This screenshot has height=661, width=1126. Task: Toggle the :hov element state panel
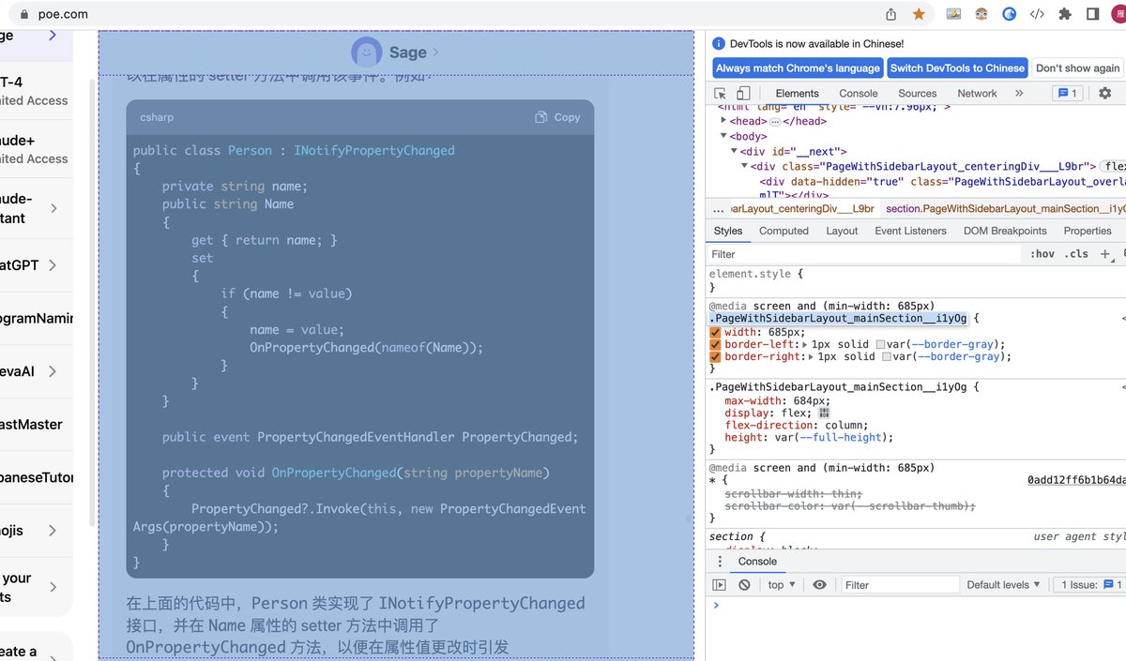[1042, 254]
